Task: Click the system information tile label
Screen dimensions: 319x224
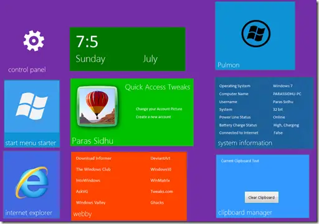Action: [245, 143]
